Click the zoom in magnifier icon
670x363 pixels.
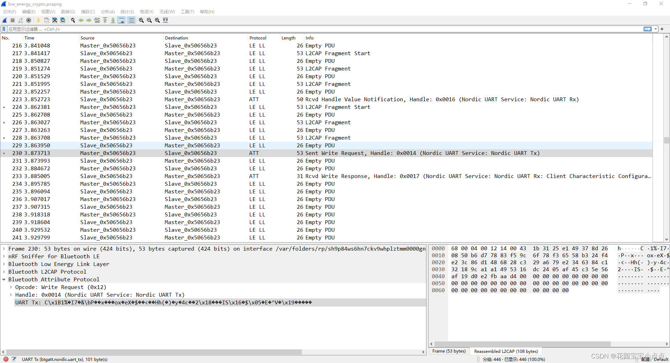(141, 20)
